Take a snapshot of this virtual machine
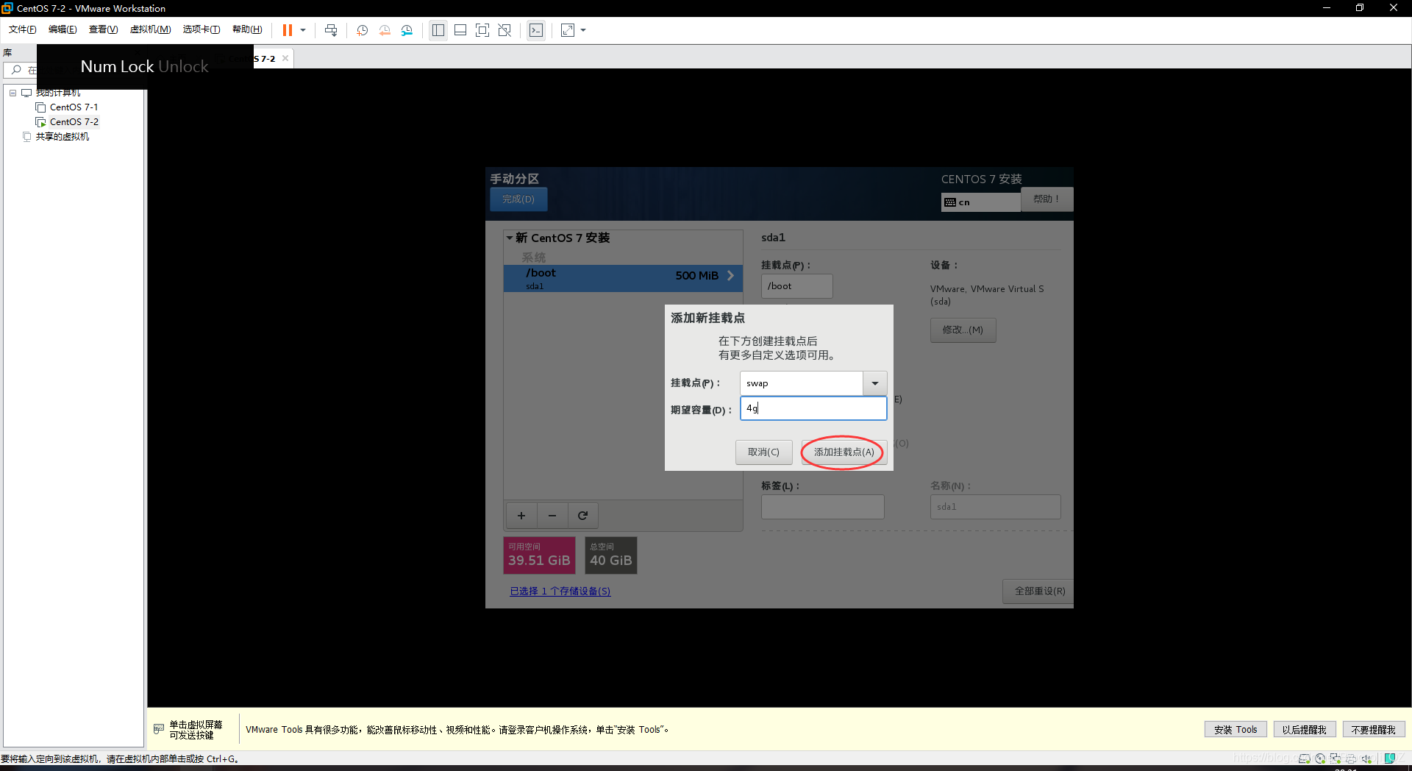Viewport: 1412px width, 771px height. pyautogui.click(x=363, y=30)
